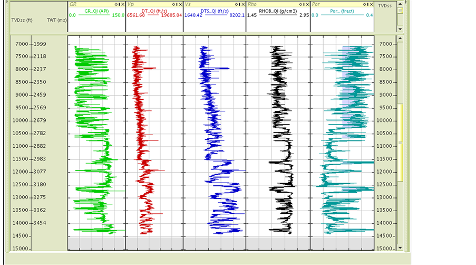Close the Por track with its X icon
The height and width of the screenshot is (265, 476).
click(x=371, y=4)
